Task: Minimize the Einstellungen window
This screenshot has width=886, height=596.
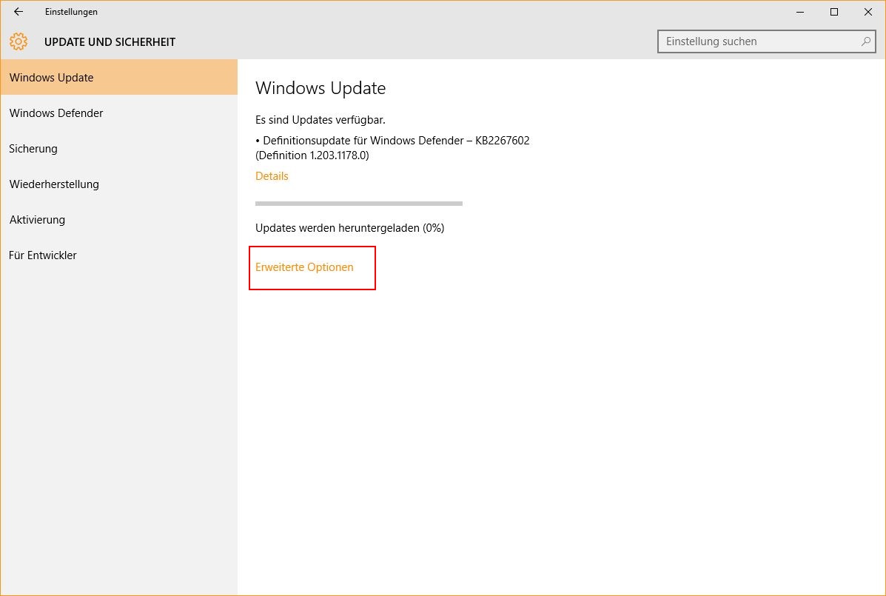Action: (800, 12)
